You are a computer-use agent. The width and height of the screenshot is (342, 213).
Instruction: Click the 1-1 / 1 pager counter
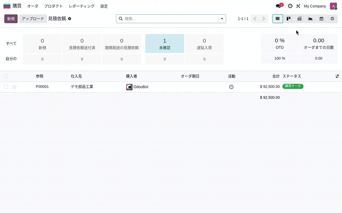pyautogui.click(x=243, y=19)
